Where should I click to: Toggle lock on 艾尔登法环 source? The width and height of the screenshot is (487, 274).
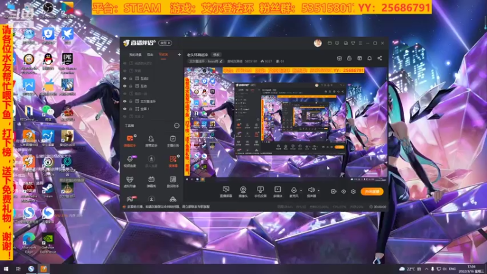click(131, 101)
